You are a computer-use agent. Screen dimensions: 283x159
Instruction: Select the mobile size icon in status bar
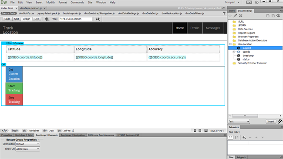(195, 130)
